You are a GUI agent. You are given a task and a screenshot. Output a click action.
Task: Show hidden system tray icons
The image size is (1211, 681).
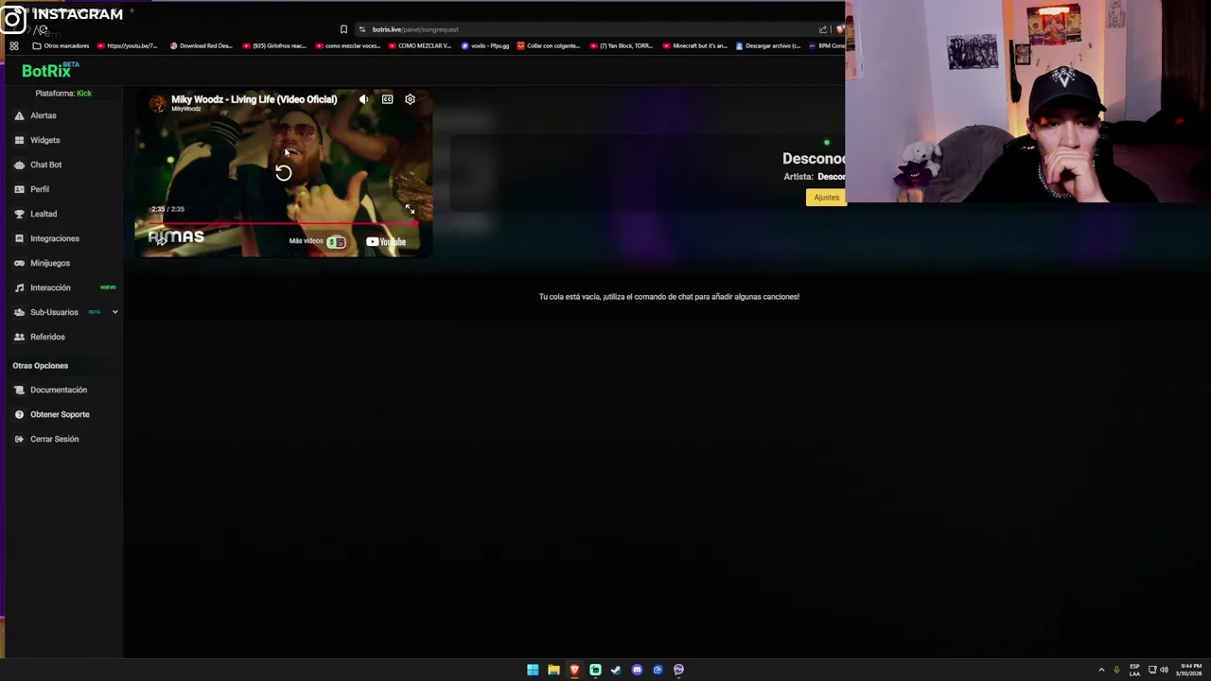[1101, 670]
